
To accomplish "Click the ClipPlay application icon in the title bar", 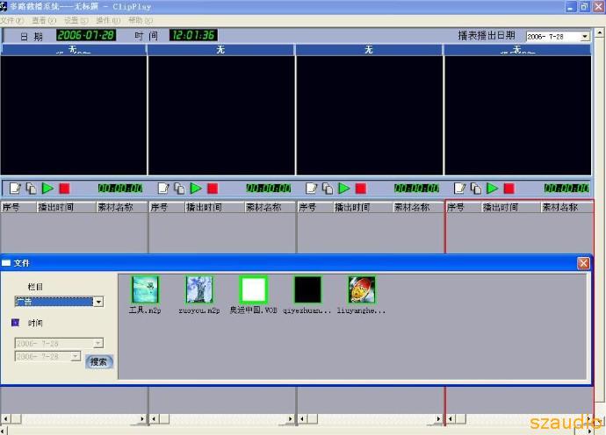I will tap(4, 6).
